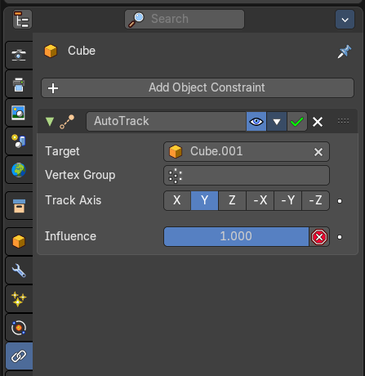Click Add Object Constraint button

(198, 88)
